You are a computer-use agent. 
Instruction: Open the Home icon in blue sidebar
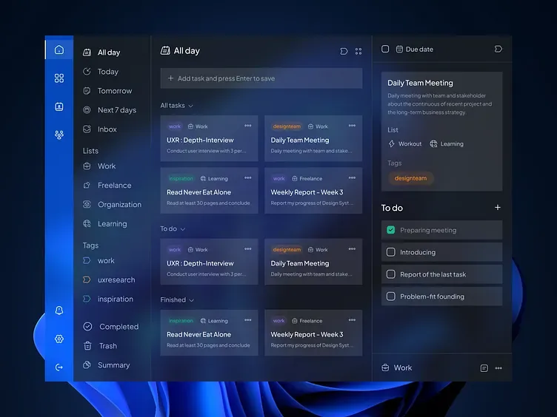59,50
